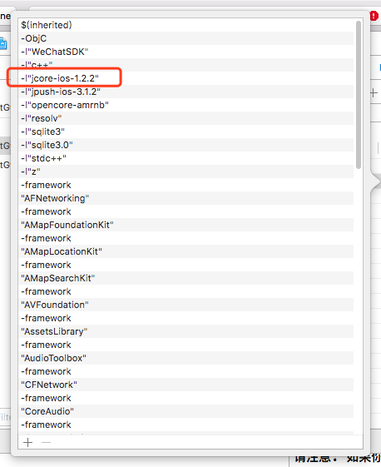Select the -framework row below "CoreAudio"
381x467 pixels.
(x=186, y=425)
